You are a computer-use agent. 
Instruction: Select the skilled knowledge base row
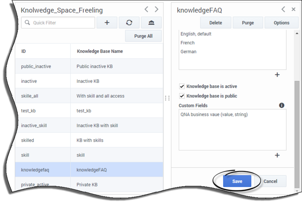point(89,140)
